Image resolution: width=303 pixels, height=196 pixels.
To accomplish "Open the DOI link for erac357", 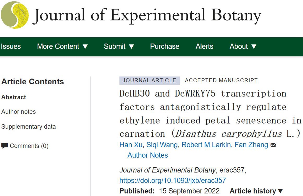I will 172,181.
